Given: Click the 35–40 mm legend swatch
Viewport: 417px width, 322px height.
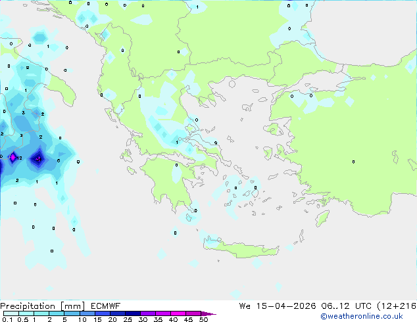Looking at the screenshot, I should click(162, 313).
